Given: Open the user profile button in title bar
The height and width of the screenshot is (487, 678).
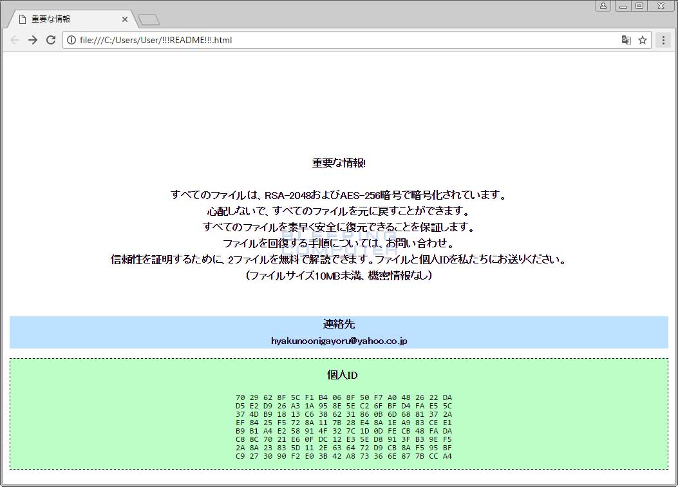Looking at the screenshot, I should point(603,6).
